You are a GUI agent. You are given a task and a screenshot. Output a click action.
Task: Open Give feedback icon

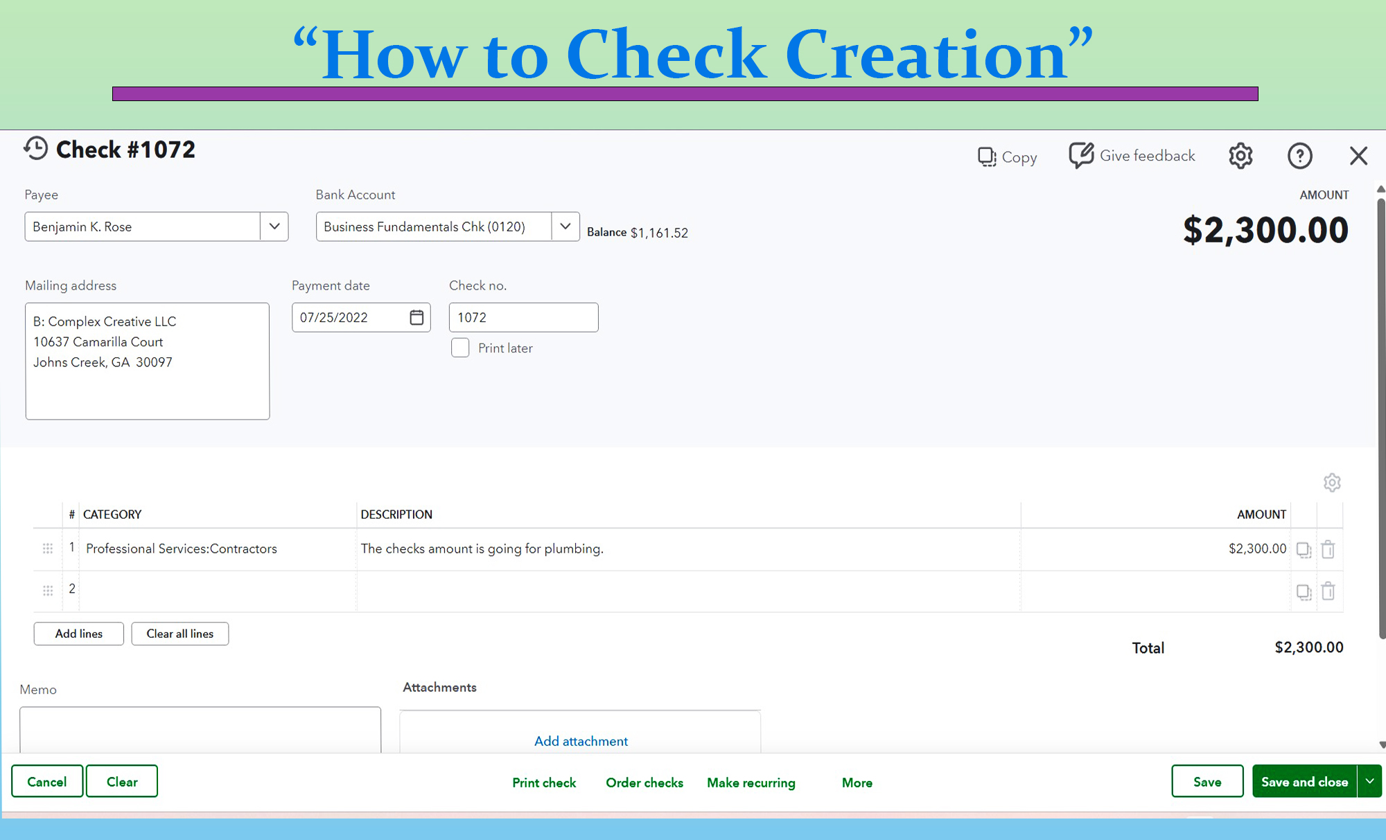pos(1080,156)
